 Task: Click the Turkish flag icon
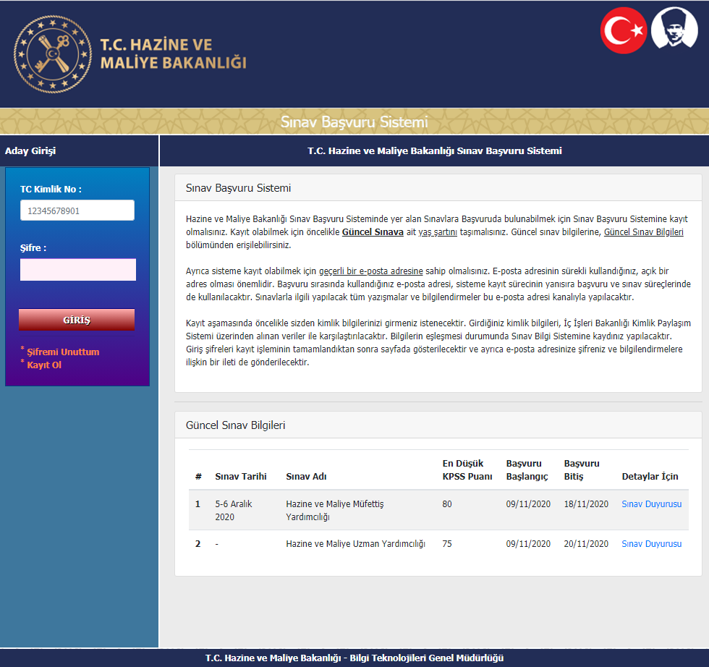pos(623,31)
